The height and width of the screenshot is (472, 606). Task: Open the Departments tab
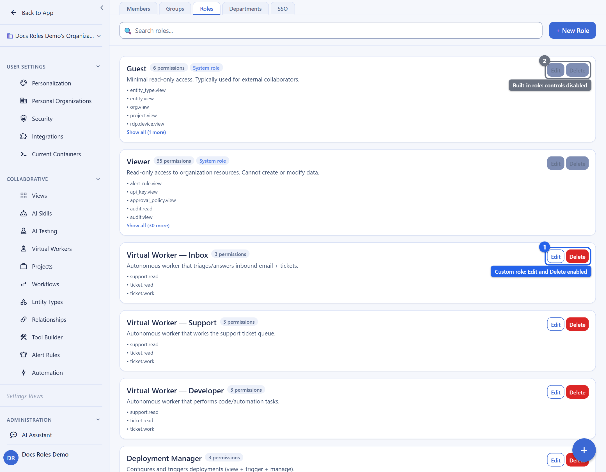[x=245, y=9]
